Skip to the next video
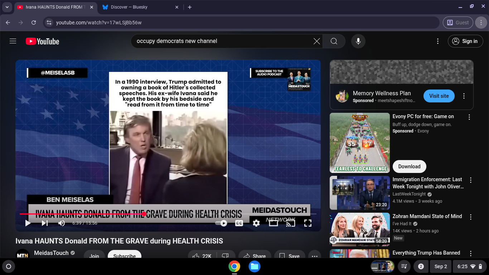The width and height of the screenshot is (489, 275). 45,223
